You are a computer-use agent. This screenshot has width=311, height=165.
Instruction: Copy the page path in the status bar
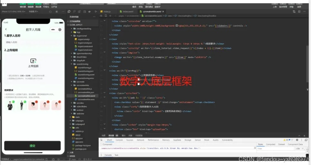coord(47,159)
